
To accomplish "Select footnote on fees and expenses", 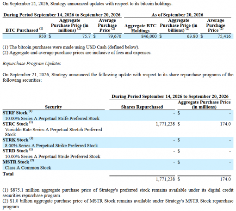I will point(77,53).
